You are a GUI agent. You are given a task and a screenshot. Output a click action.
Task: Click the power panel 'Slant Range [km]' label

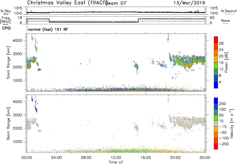point(8,62)
